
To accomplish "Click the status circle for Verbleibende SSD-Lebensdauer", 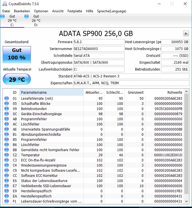I will coord(7,186).
